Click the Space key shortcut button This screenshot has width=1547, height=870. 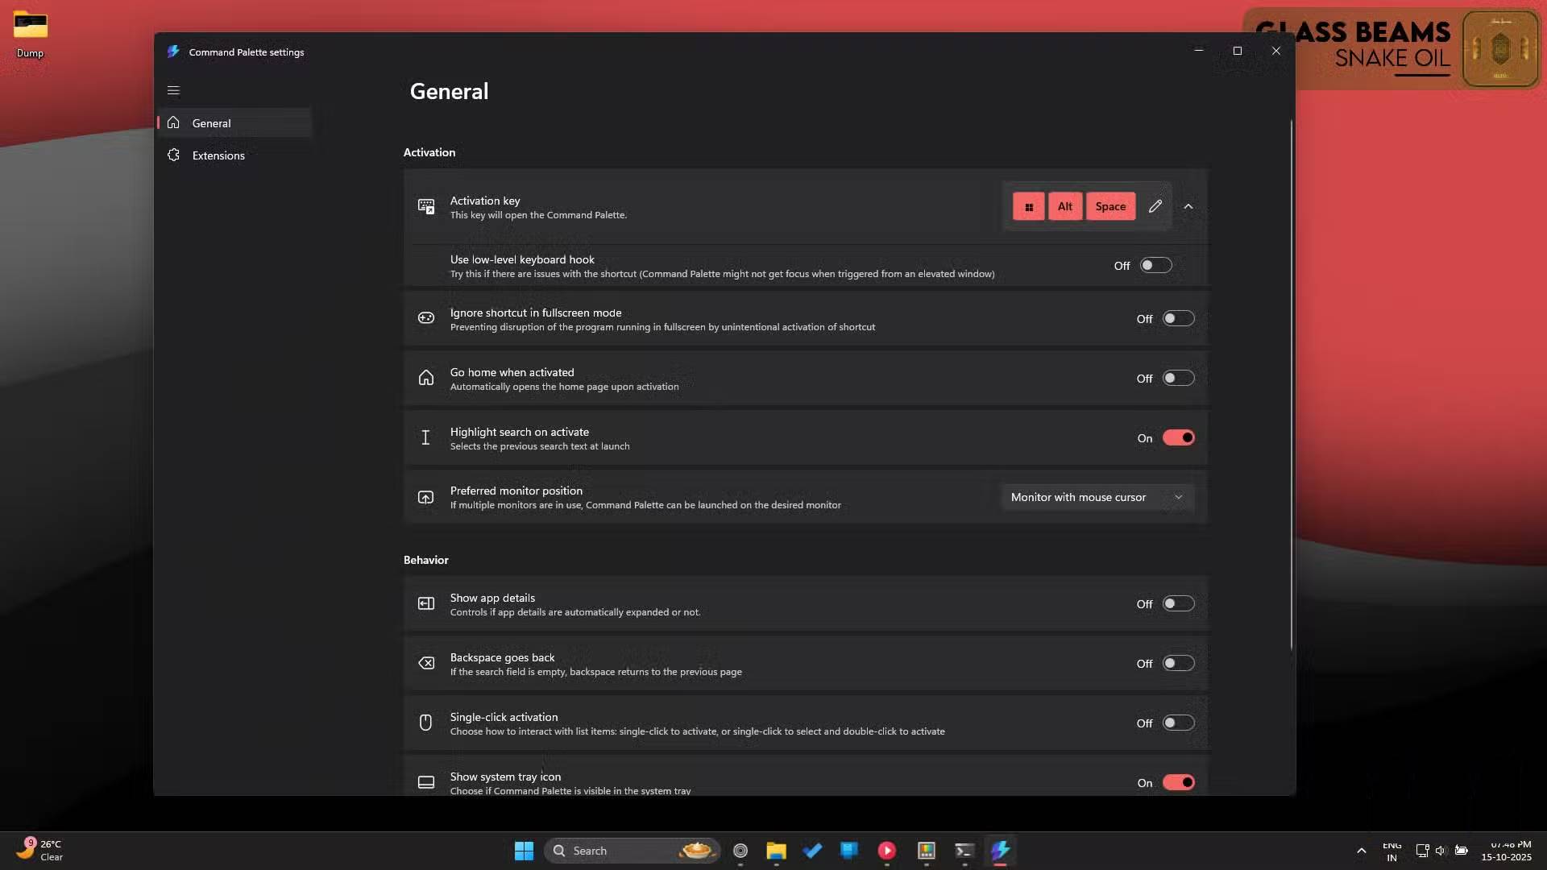pos(1109,206)
